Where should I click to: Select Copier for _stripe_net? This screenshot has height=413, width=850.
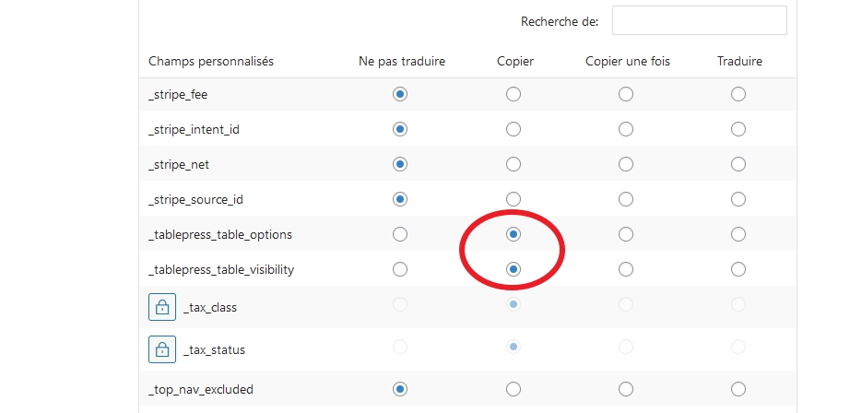(514, 164)
